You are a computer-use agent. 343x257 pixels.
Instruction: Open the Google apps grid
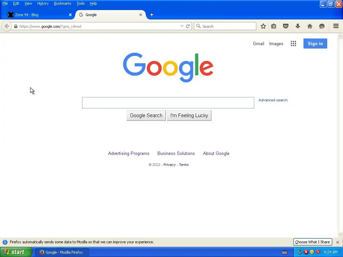click(x=293, y=44)
